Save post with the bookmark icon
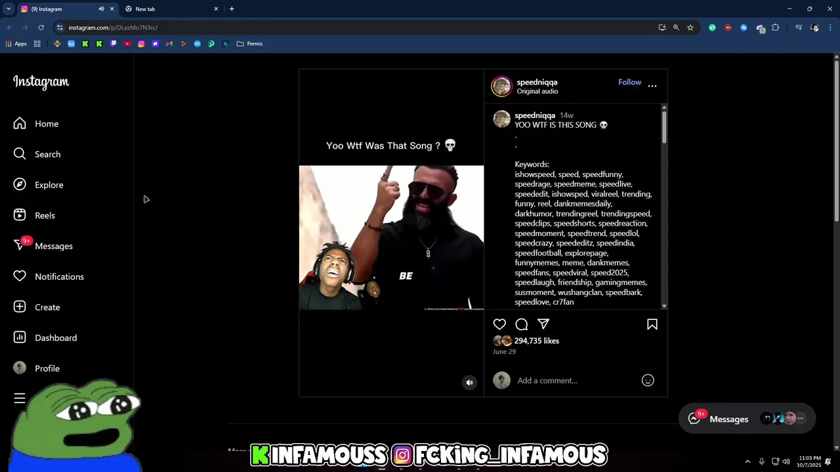This screenshot has height=472, width=840. (652, 324)
